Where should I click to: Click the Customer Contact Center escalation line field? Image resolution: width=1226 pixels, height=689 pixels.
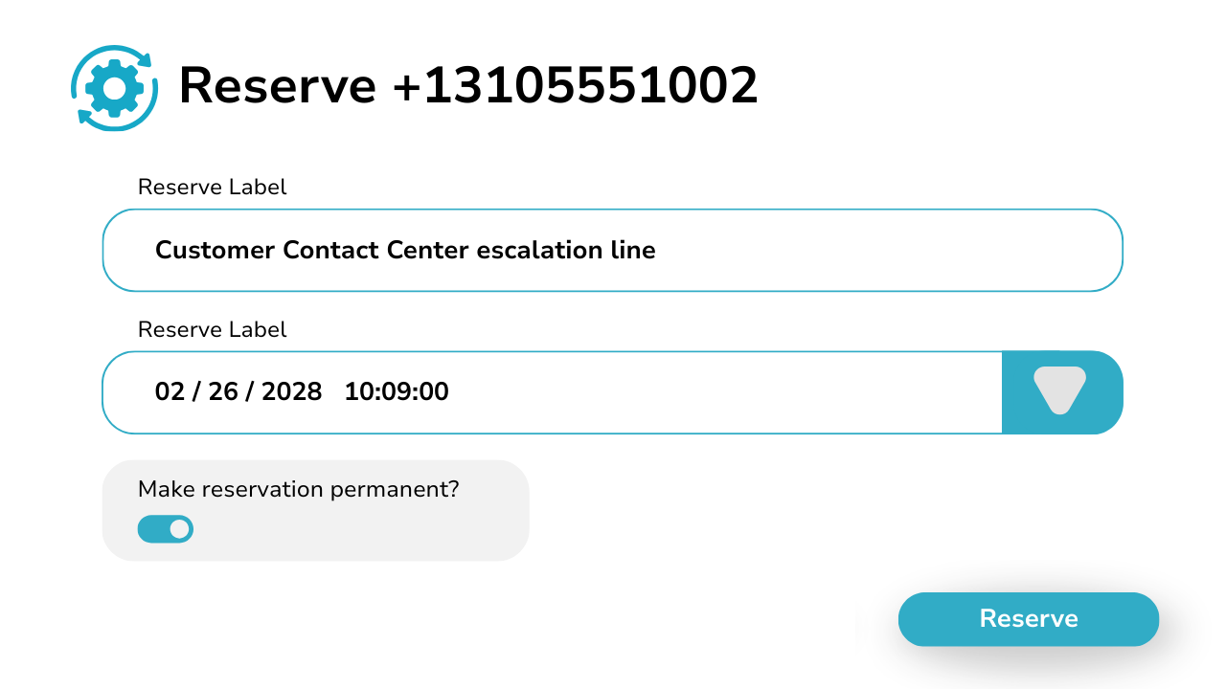pos(613,249)
